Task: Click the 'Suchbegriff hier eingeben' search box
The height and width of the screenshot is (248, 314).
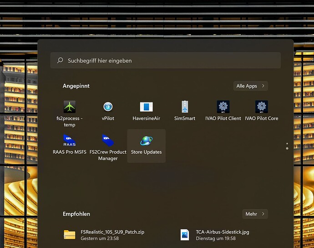Action: [166, 61]
